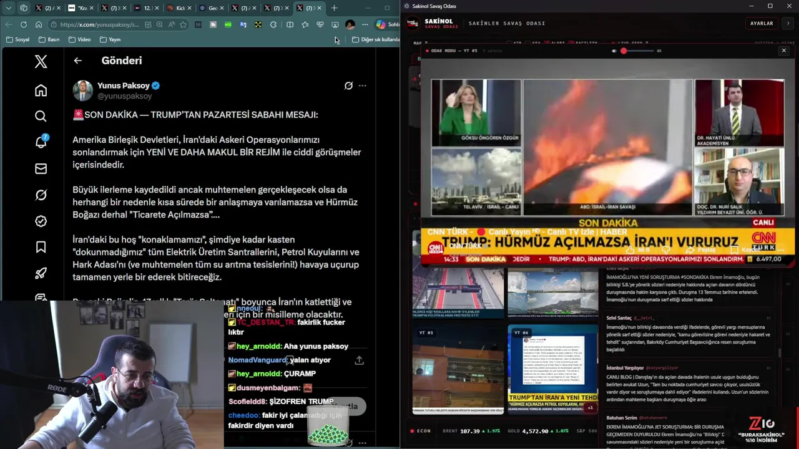Switch to the tab labeled 12.

(x=145, y=8)
